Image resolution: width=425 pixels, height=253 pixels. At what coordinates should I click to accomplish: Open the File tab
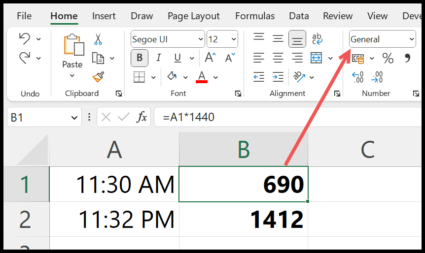click(x=24, y=16)
